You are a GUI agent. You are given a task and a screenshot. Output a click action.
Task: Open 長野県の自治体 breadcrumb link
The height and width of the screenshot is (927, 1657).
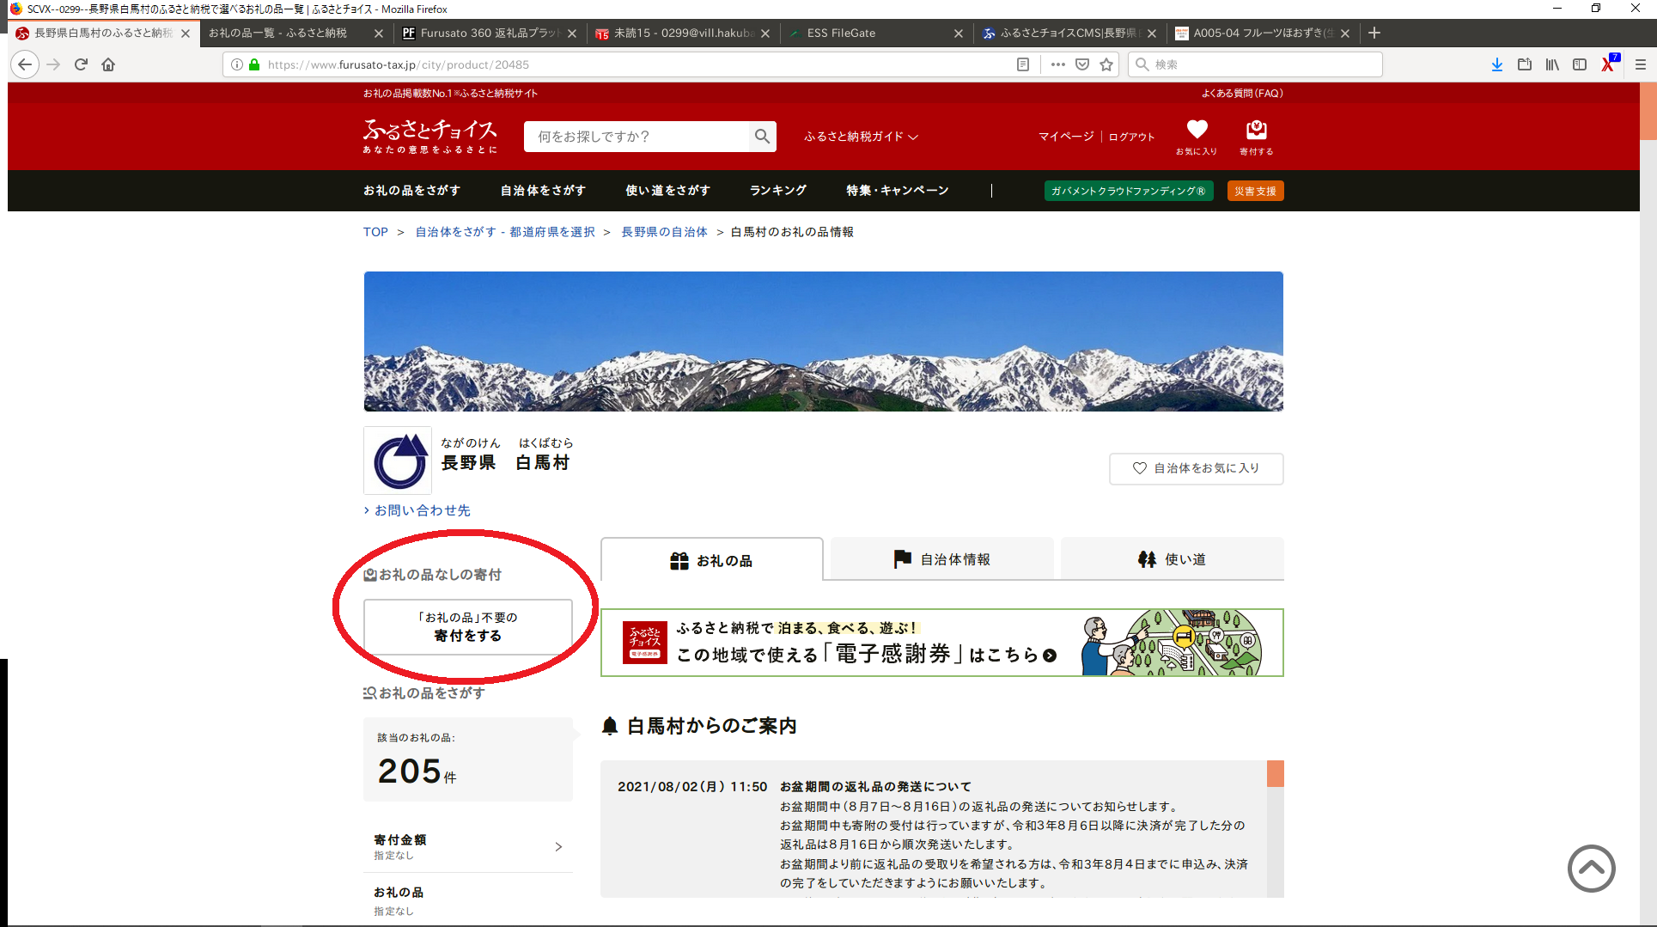tap(664, 232)
